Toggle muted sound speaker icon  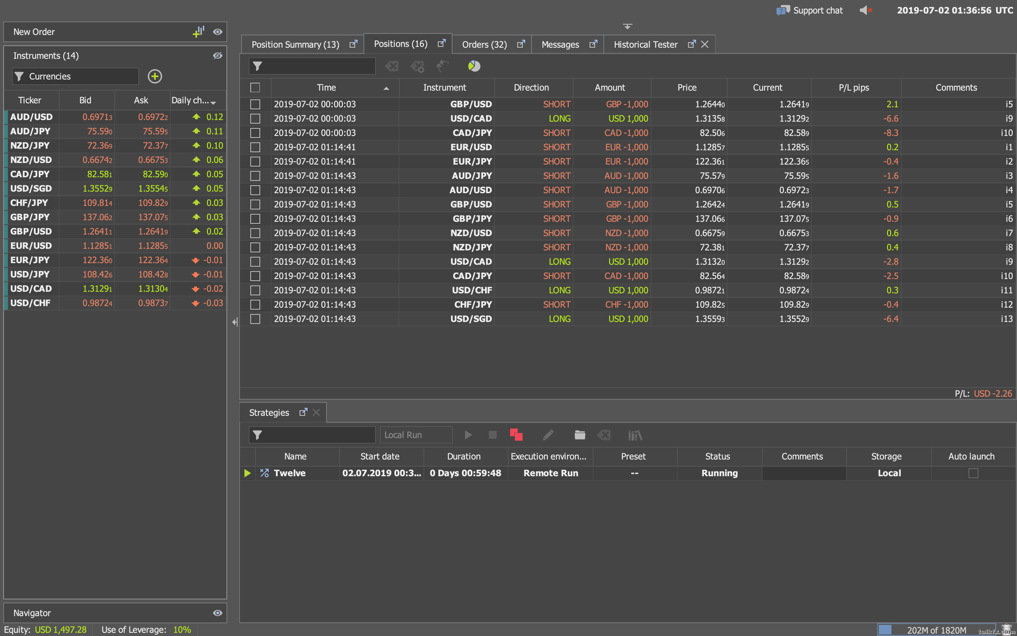pos(866,10)
